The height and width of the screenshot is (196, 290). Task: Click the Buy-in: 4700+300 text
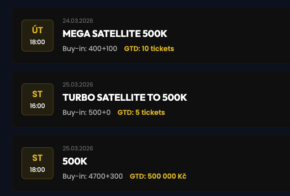[93, 176]
